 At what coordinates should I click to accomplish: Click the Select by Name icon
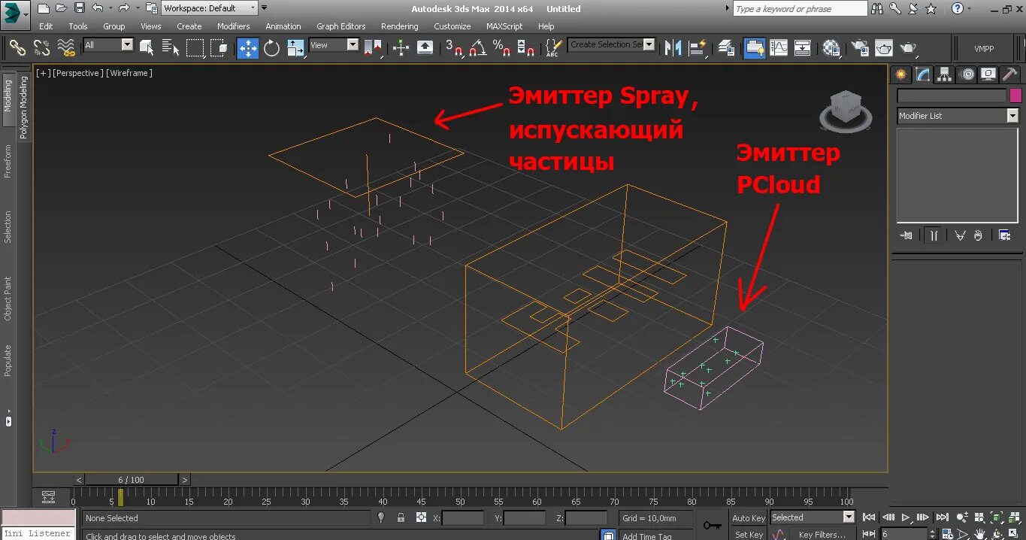[x=170, y=47]
